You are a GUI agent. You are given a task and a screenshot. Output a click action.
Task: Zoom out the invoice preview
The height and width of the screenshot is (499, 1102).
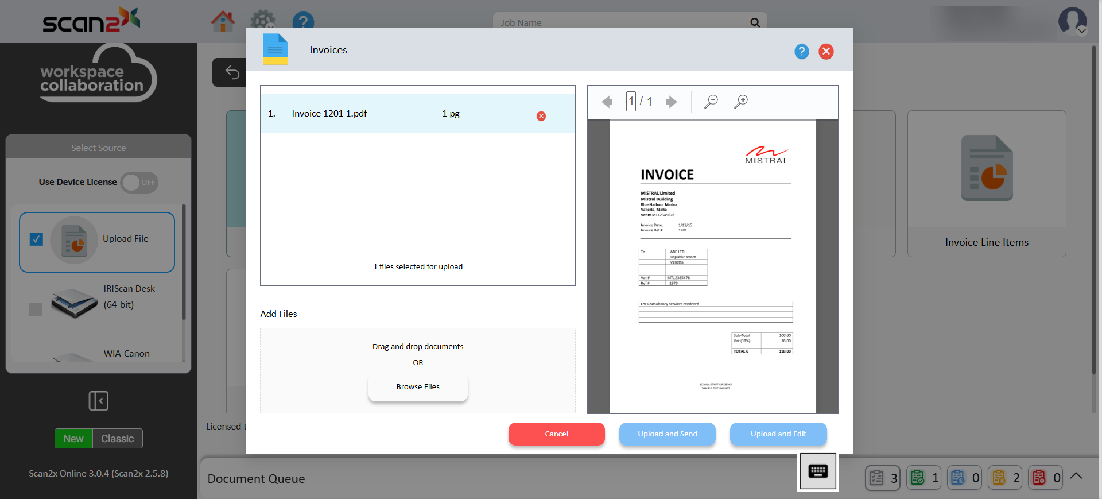click(x=711, y=102)
